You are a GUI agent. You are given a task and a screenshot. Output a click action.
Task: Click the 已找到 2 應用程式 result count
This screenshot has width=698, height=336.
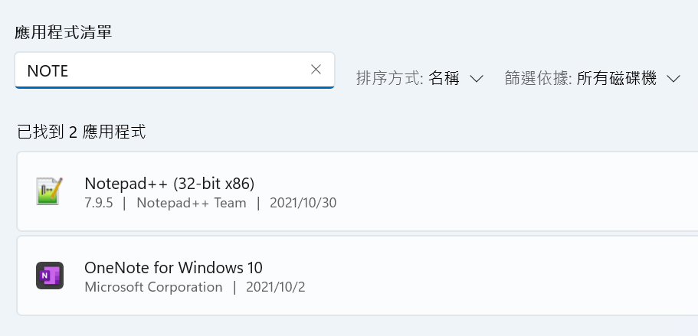pyautogui.click(x=81, y=132)
